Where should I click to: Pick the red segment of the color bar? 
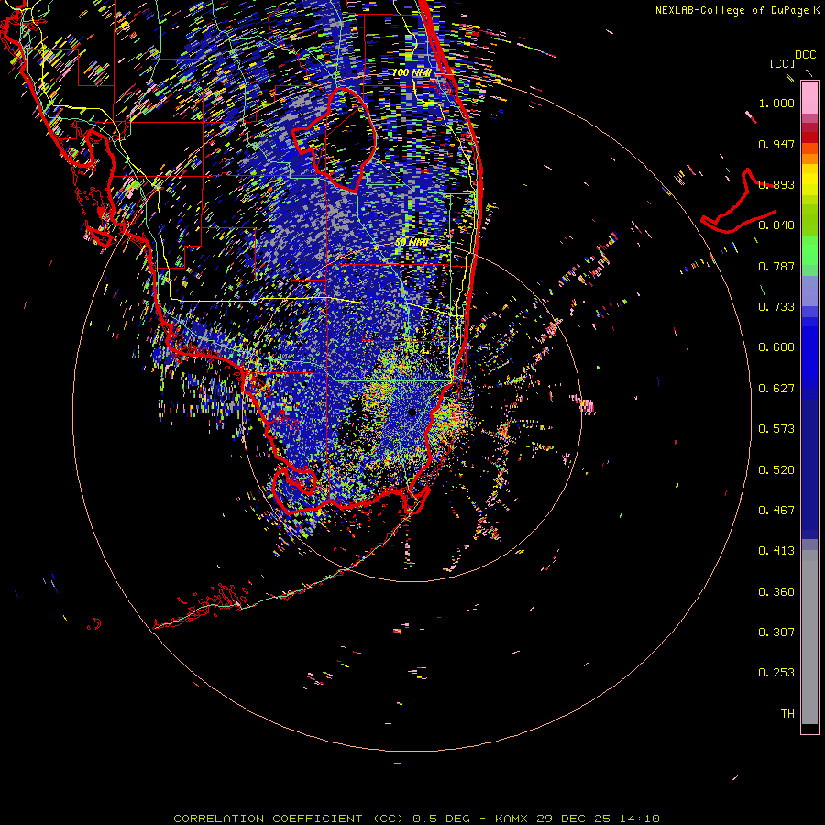click(809, 137)
